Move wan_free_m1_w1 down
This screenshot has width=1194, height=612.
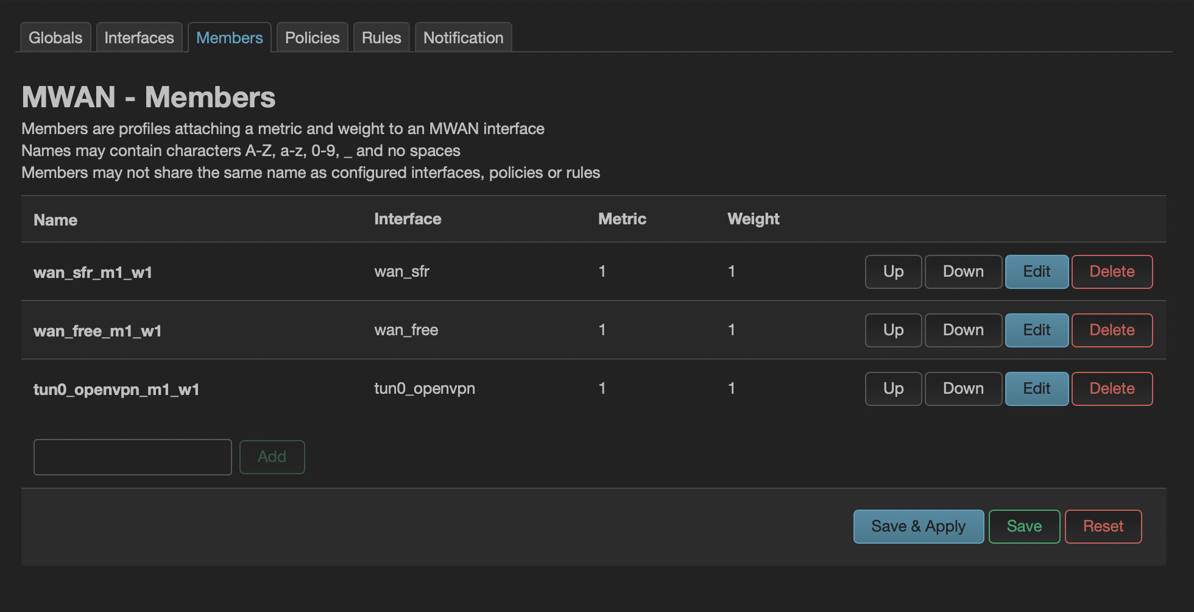pyautogui.click(x=963, y=330)
